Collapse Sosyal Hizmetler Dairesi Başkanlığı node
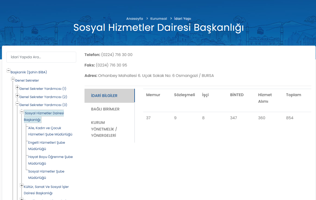Screen dimensions: 316x200 point(22,112)
